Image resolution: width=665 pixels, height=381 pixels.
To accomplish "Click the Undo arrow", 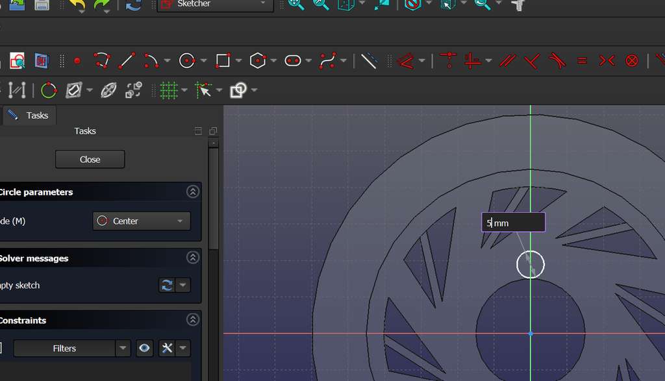I will (x=77, y=5).
